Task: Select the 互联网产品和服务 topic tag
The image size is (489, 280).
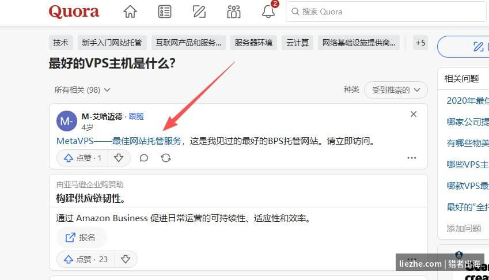Action: 188,43
